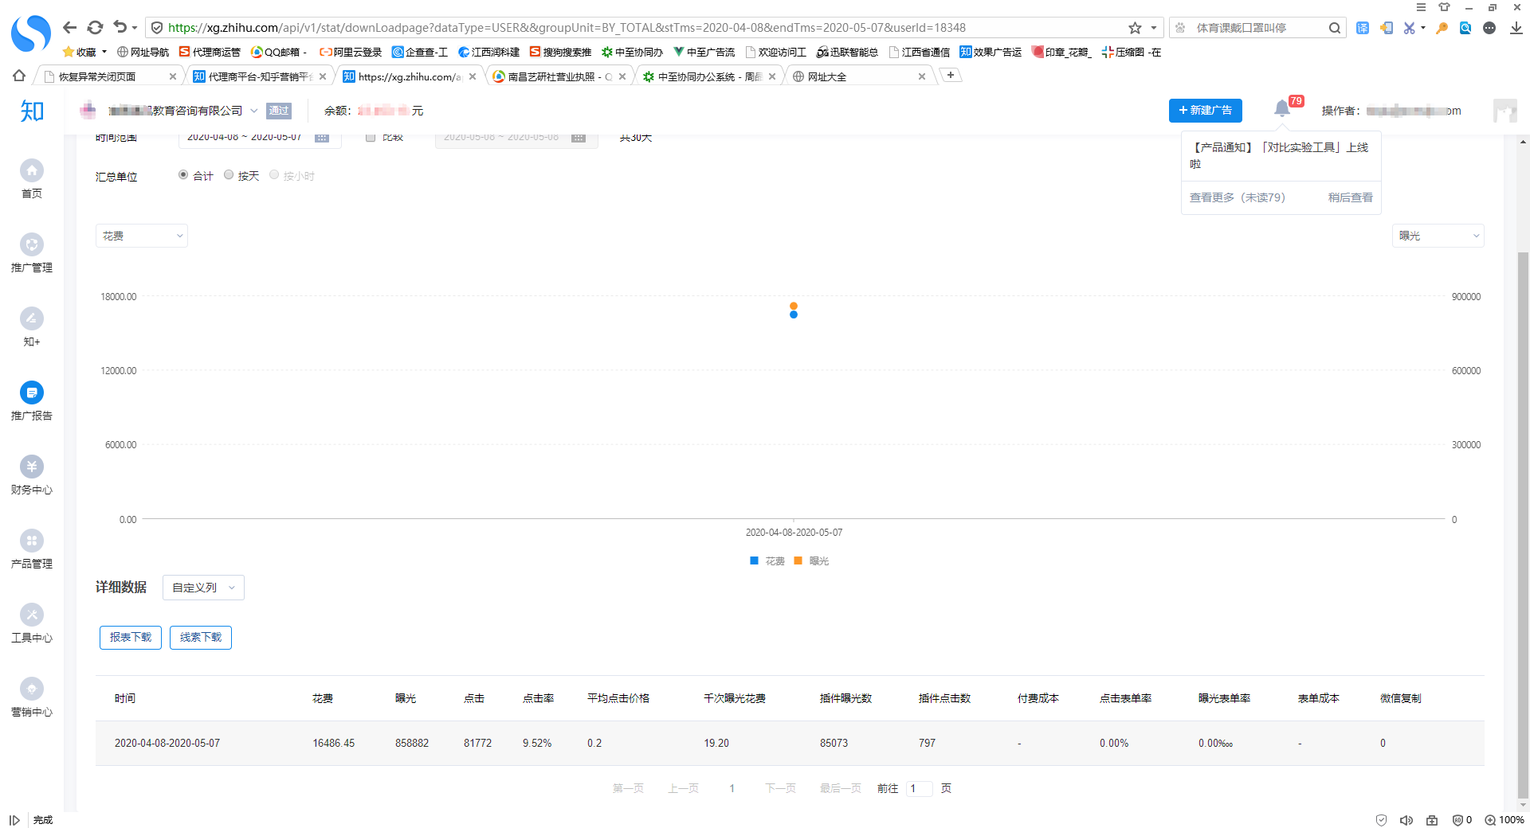Image resolution: width=1530 pixels, height=828 pixels.
Task: Expand the 花费 metric dropdown
Action: (142, 236)
